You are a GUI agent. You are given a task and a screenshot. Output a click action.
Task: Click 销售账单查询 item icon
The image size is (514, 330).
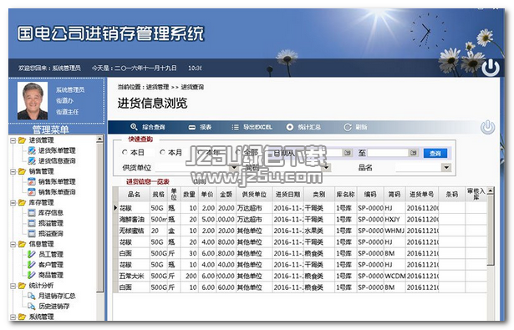(32, 192)
